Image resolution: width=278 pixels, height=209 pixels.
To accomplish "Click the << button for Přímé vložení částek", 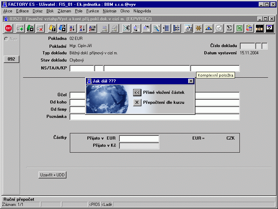I will pos(137,92).
